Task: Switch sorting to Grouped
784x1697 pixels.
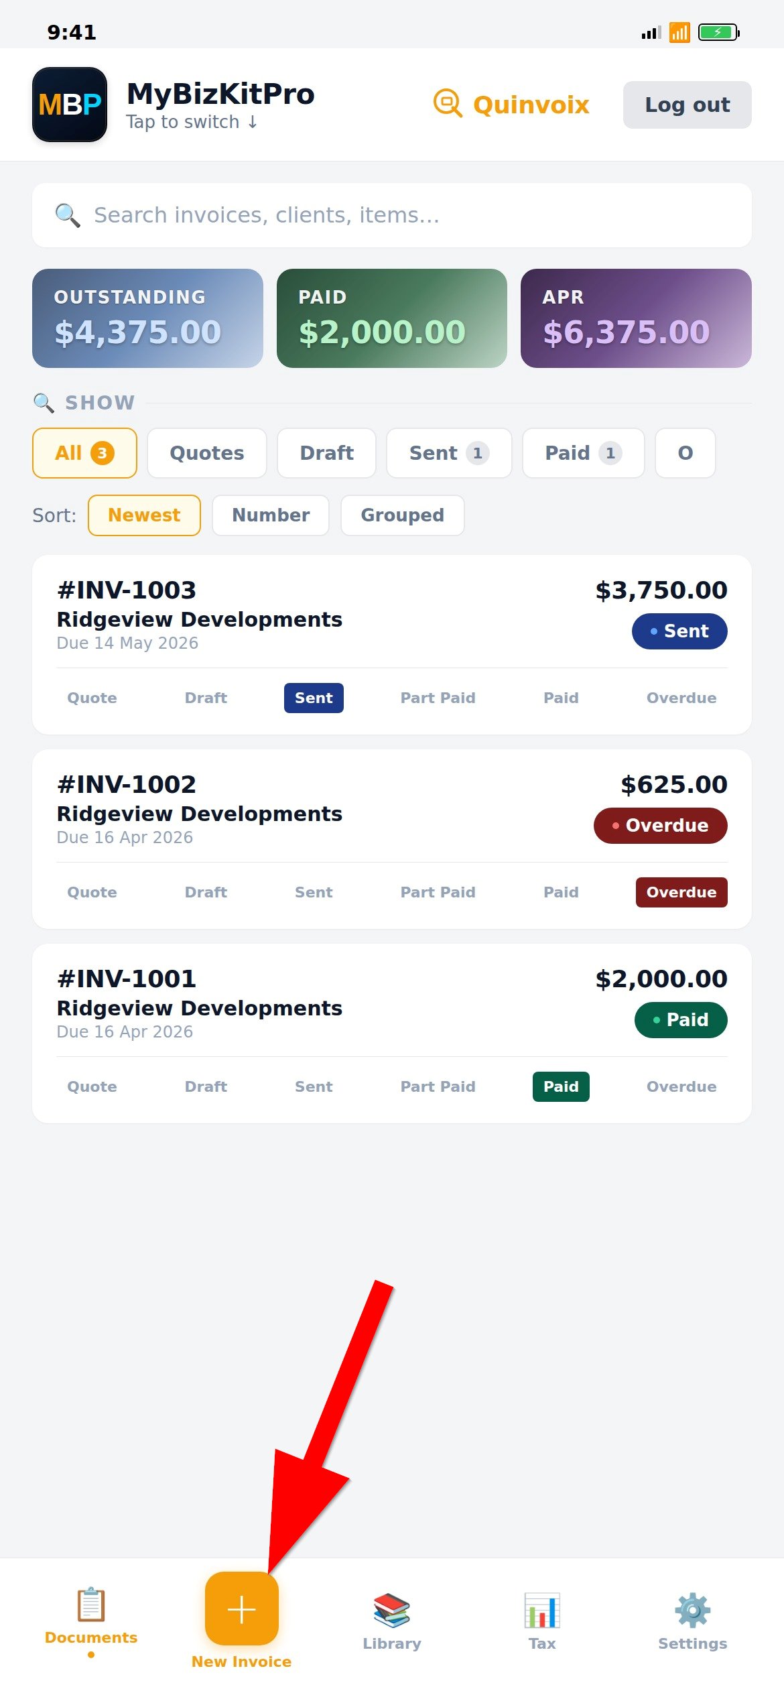Action: [402, 515]
